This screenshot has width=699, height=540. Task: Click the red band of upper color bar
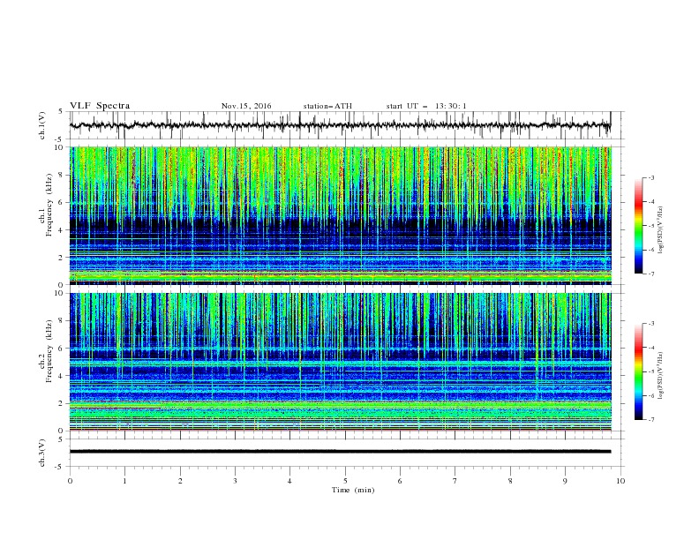638,203
